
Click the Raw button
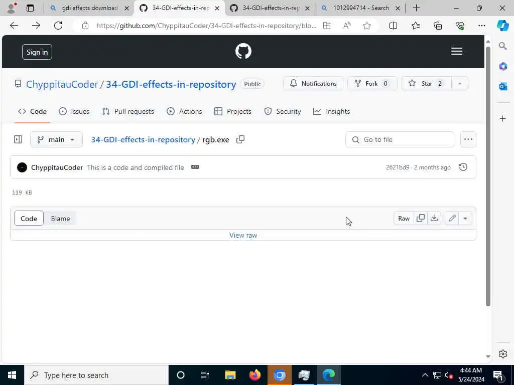(x=404, y=219)
